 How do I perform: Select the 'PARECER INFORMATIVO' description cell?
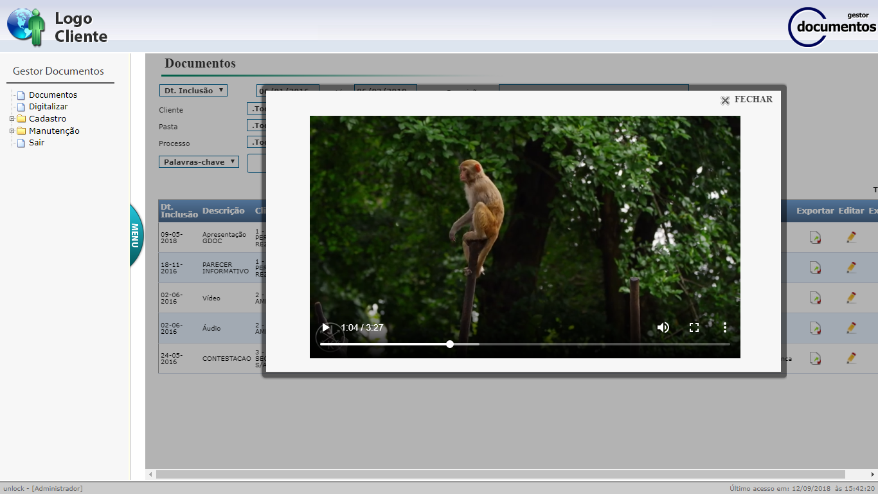(x=226, y=268)
